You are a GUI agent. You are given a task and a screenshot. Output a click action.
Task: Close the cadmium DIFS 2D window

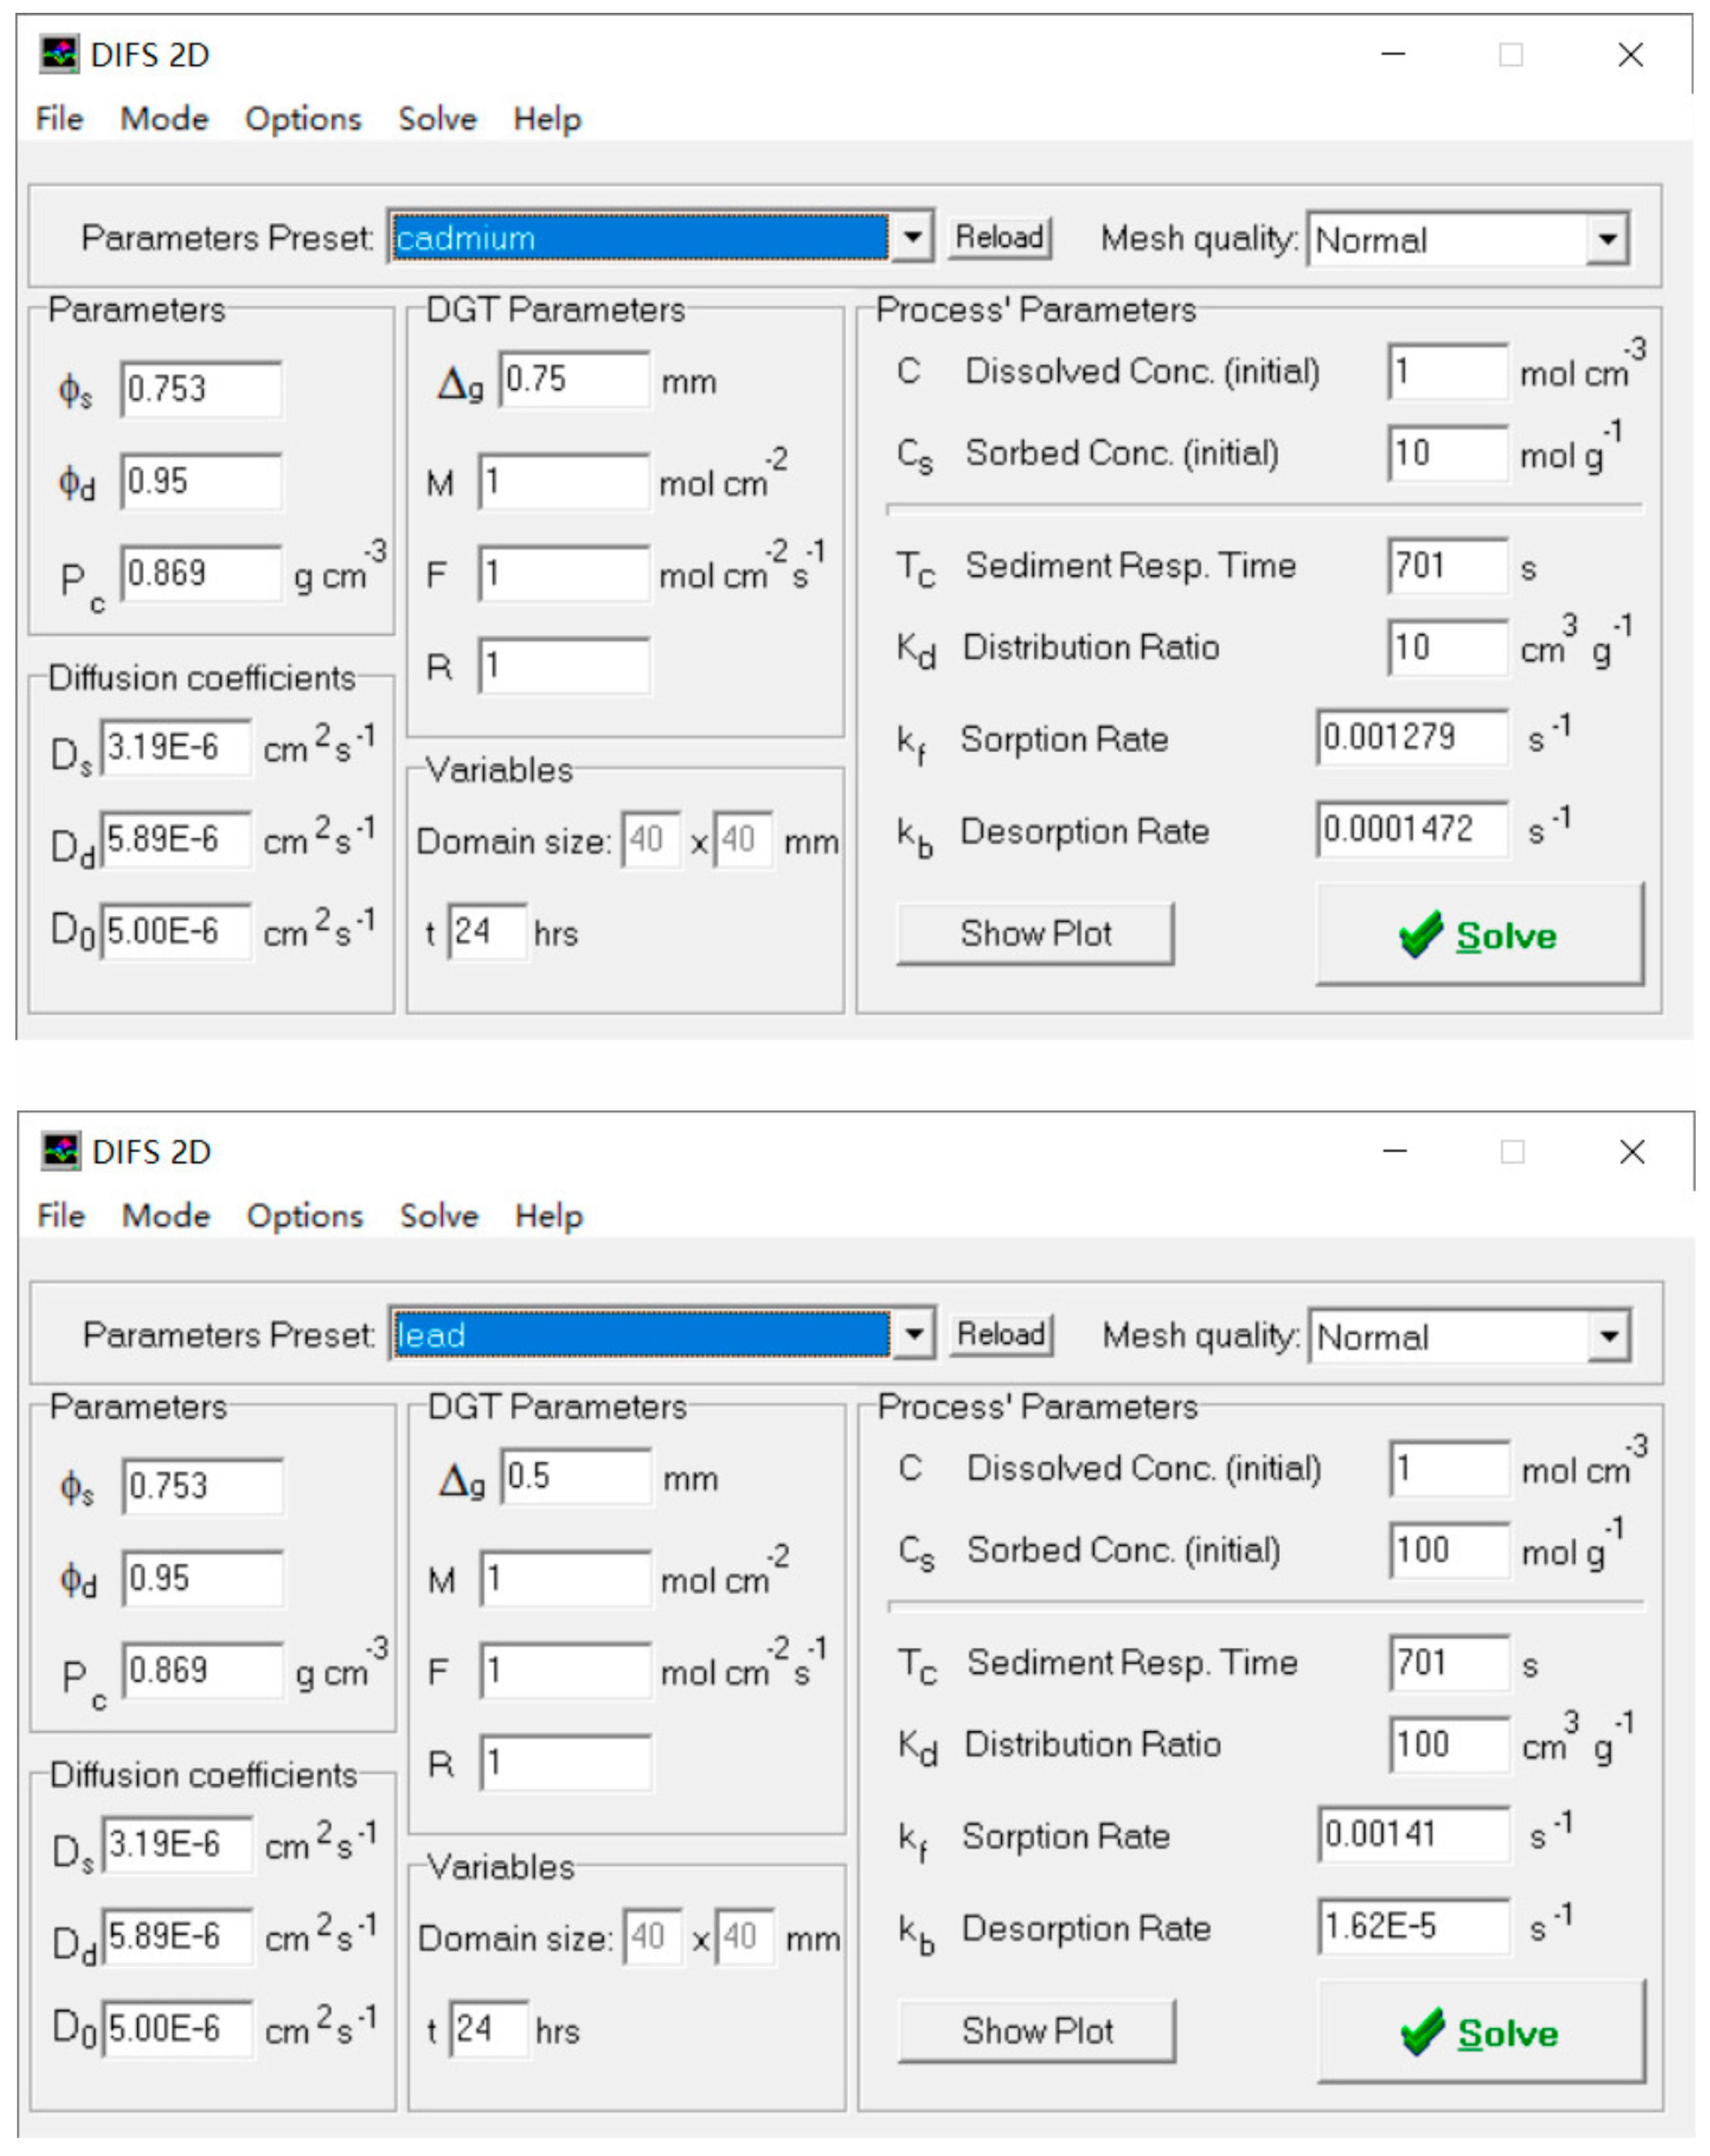(x=1631, y=54)
